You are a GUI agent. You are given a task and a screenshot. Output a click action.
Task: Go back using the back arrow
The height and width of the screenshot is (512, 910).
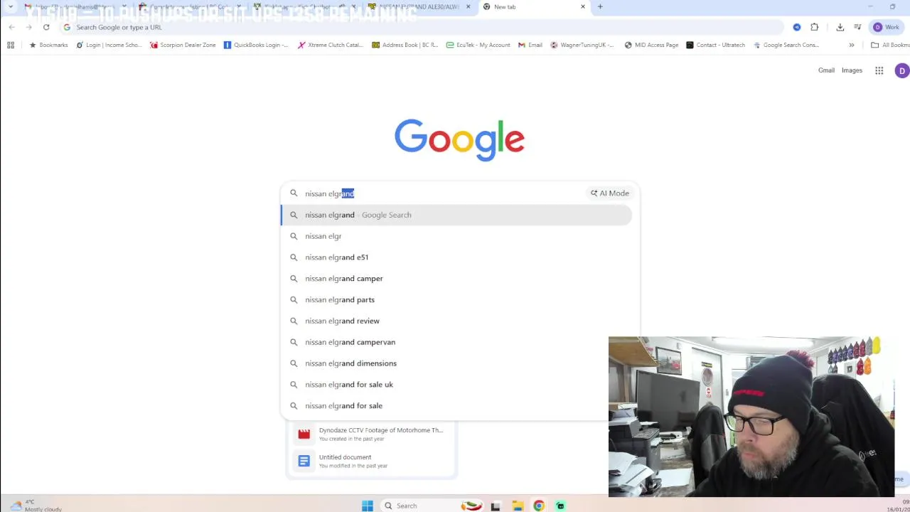pyautogui.click(x=11, y=27)
